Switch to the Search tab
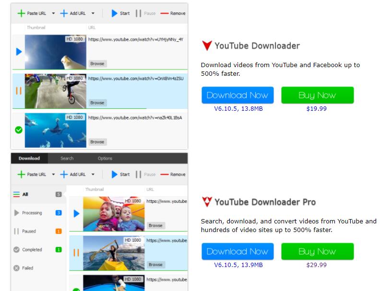The height and width of the screenshot is (291, 380). [x=67, y=158]
